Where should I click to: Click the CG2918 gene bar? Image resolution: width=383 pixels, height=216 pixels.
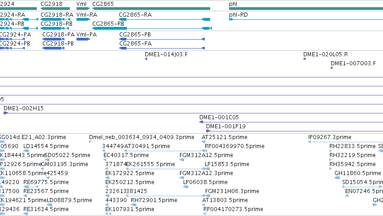(x=55, y=9)
